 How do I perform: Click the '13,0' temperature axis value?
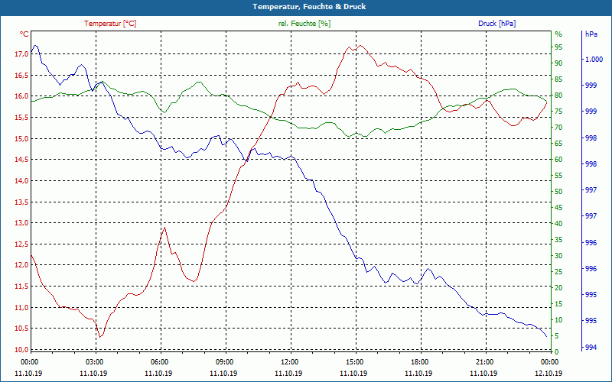[21, 223]
